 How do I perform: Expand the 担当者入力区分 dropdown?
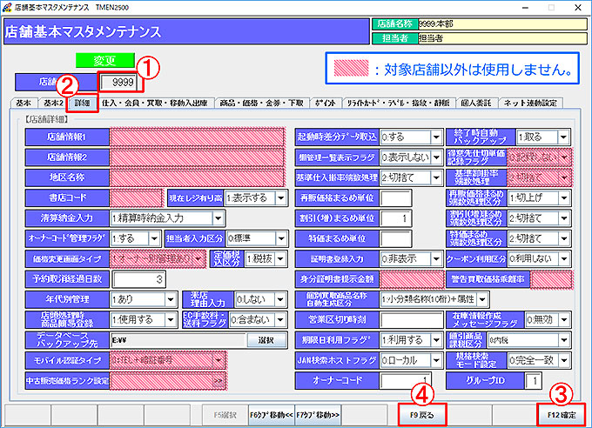pyautogui.click(x=281, y=238)
